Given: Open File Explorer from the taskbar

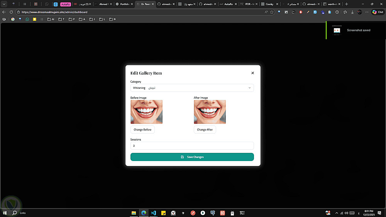Looking at the screenshot, I should click(134, 213).
